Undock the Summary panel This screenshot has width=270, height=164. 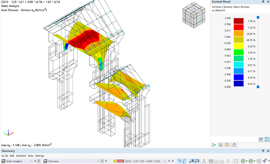click(263, 151)
